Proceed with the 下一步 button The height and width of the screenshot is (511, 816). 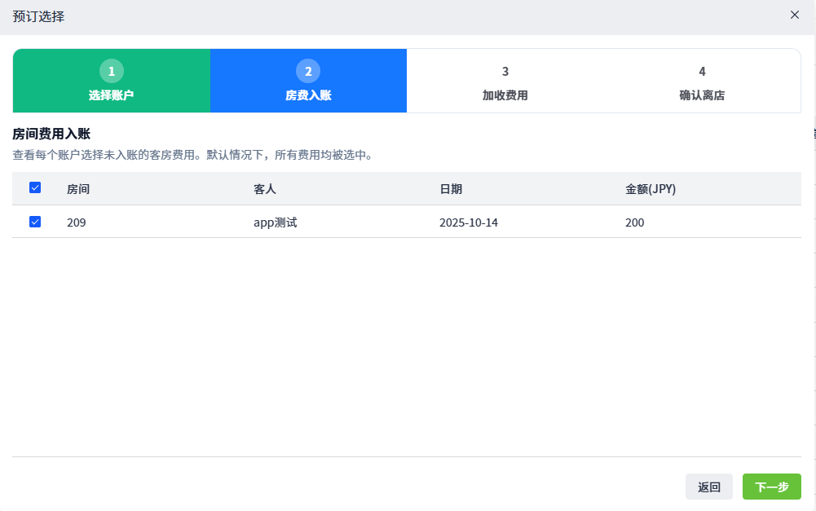coord(771,487)
